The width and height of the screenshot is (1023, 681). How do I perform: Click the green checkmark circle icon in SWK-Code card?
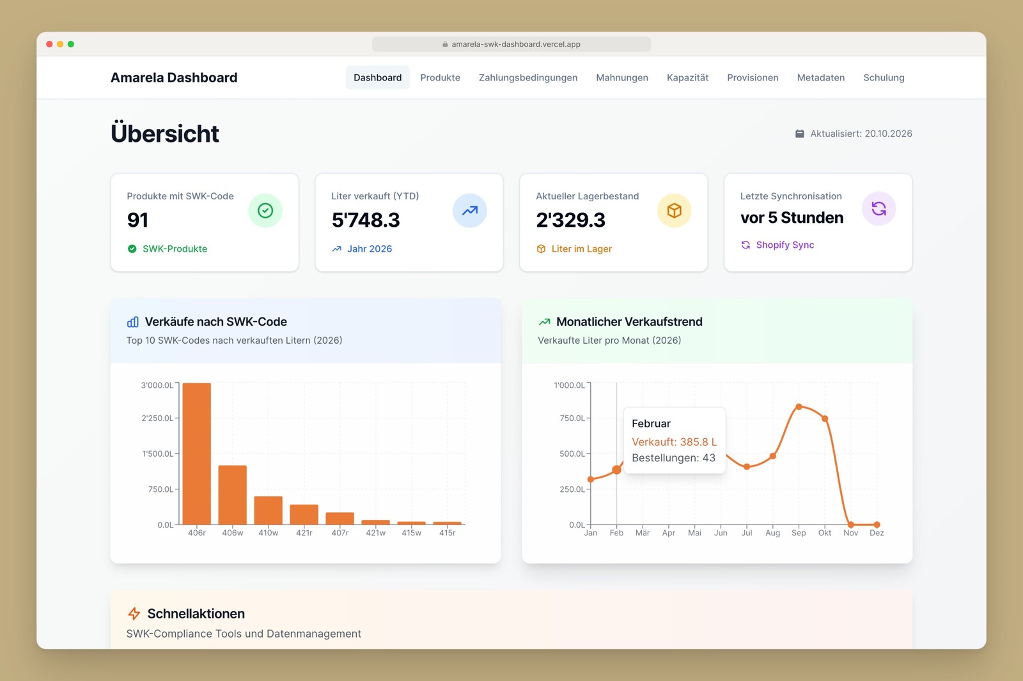(265, 211)
